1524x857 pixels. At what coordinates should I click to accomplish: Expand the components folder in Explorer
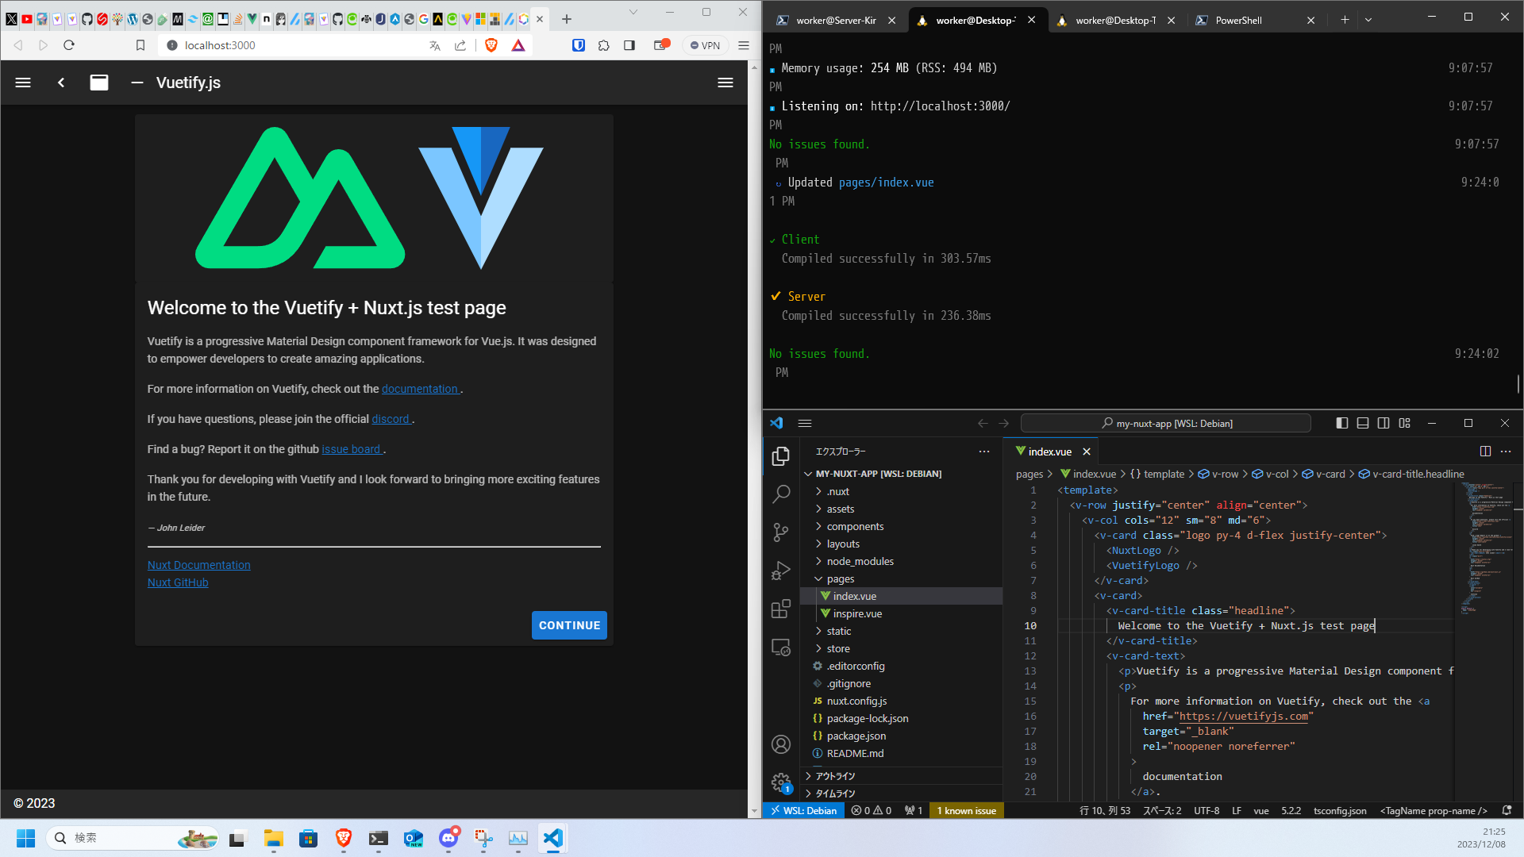pos(854,525)
